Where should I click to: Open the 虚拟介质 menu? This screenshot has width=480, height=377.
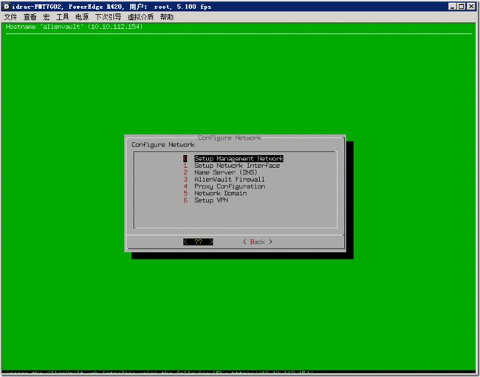tap(140, 17)
